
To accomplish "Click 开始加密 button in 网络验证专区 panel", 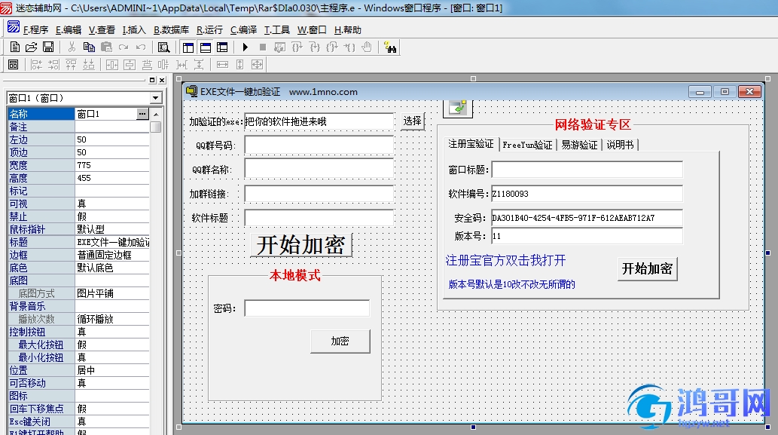I will [x=648, y=268].
